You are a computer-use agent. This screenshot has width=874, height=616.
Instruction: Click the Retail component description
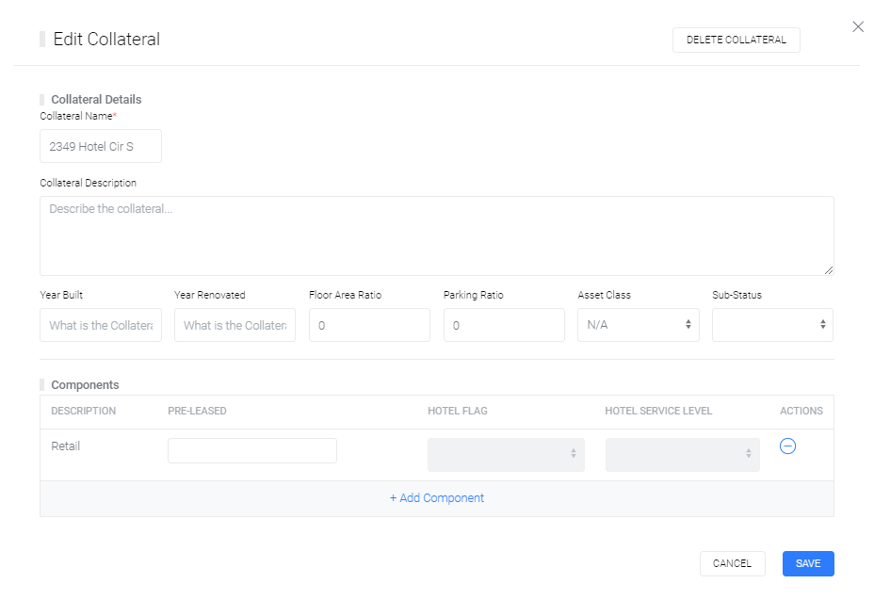tap(66, 446)
